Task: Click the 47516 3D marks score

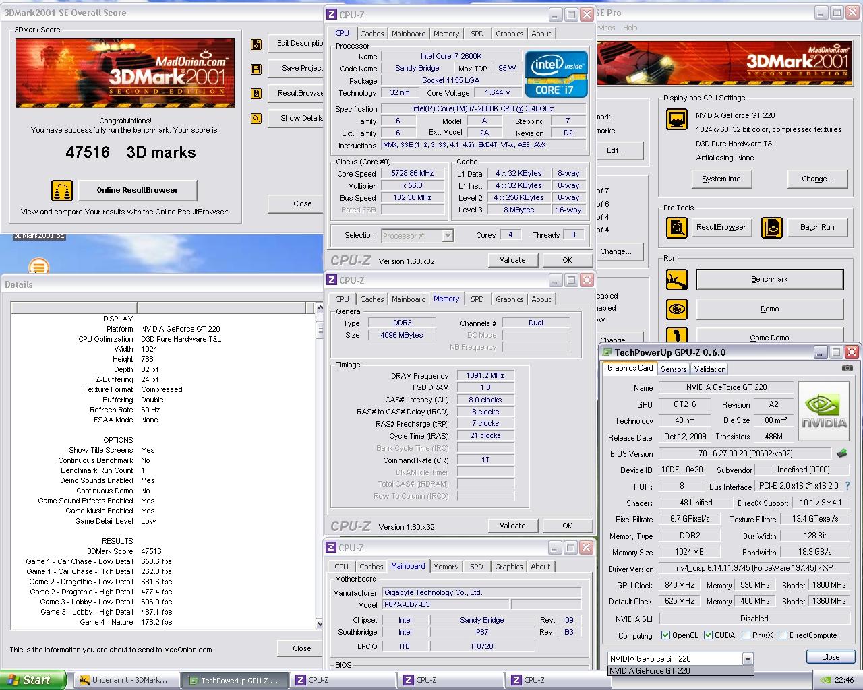Action: pos(131,152)
